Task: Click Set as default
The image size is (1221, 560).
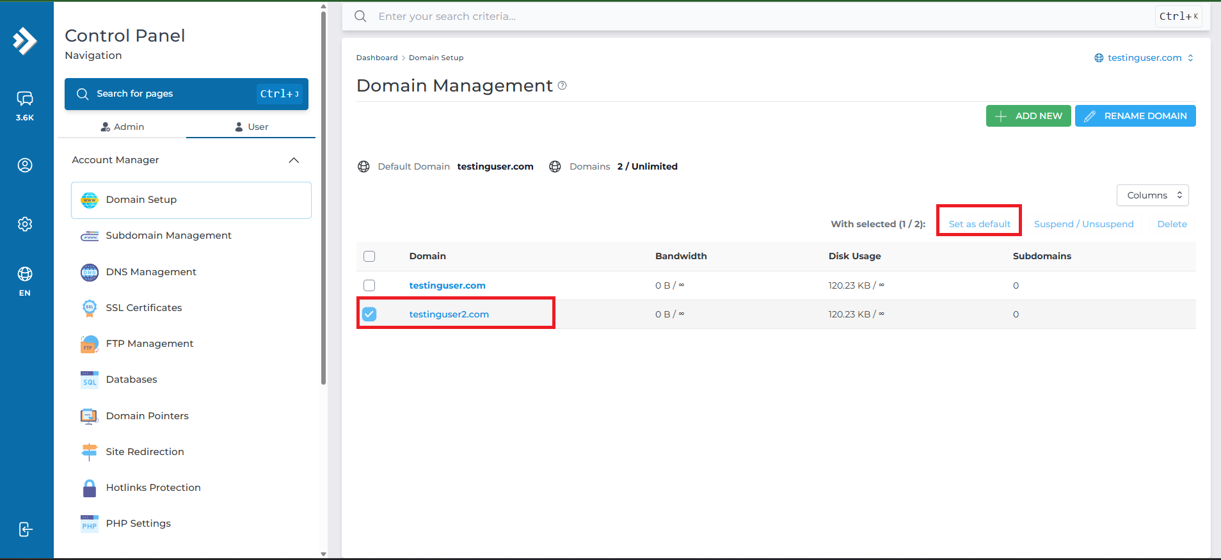Action: (979, 224)
